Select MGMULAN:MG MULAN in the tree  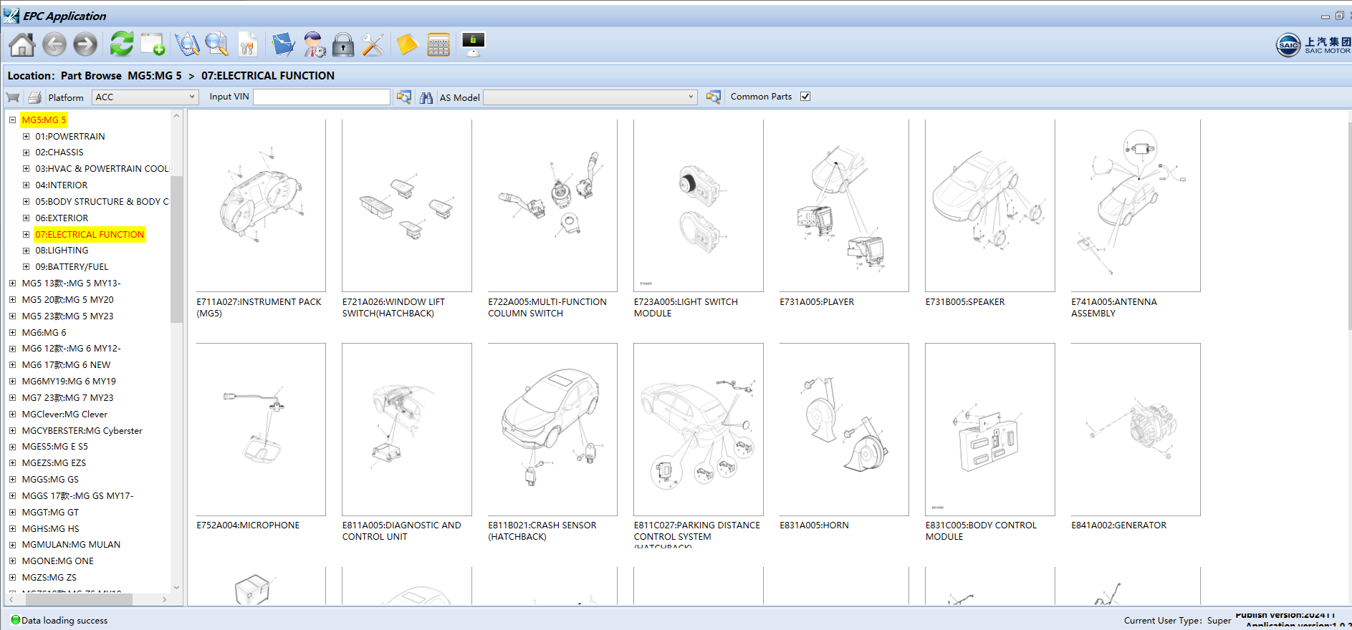[x=71, y=545]
